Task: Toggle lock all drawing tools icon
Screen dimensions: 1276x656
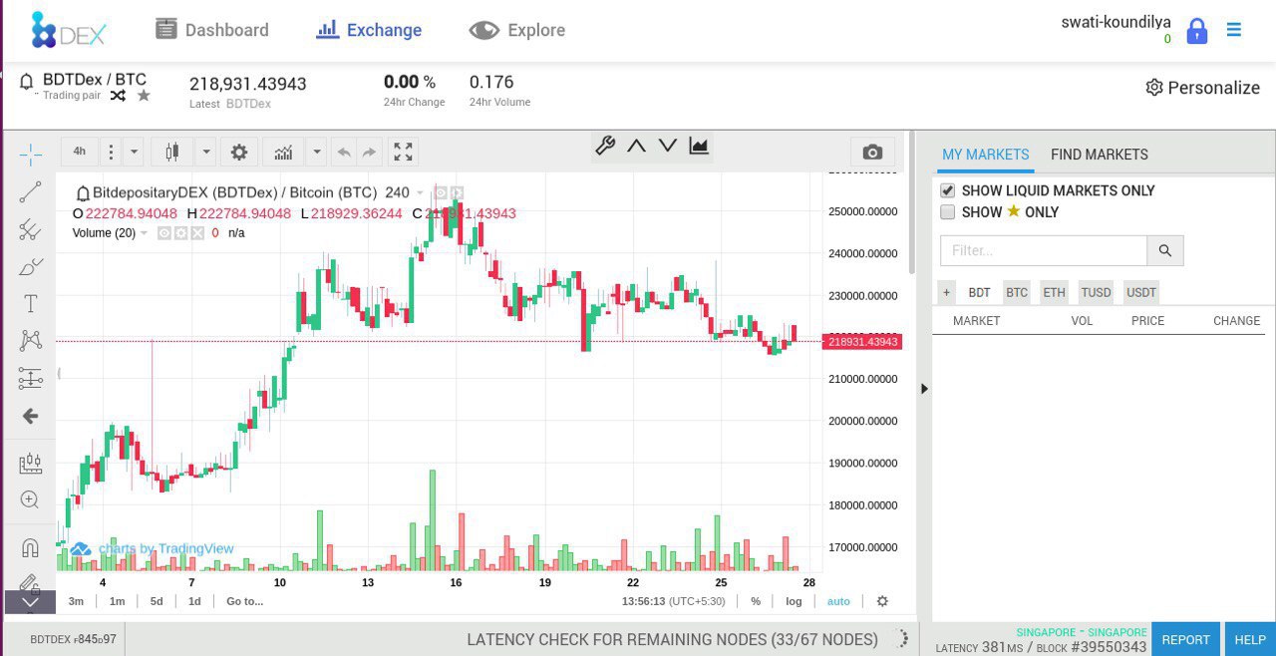Action: [31, 582]
